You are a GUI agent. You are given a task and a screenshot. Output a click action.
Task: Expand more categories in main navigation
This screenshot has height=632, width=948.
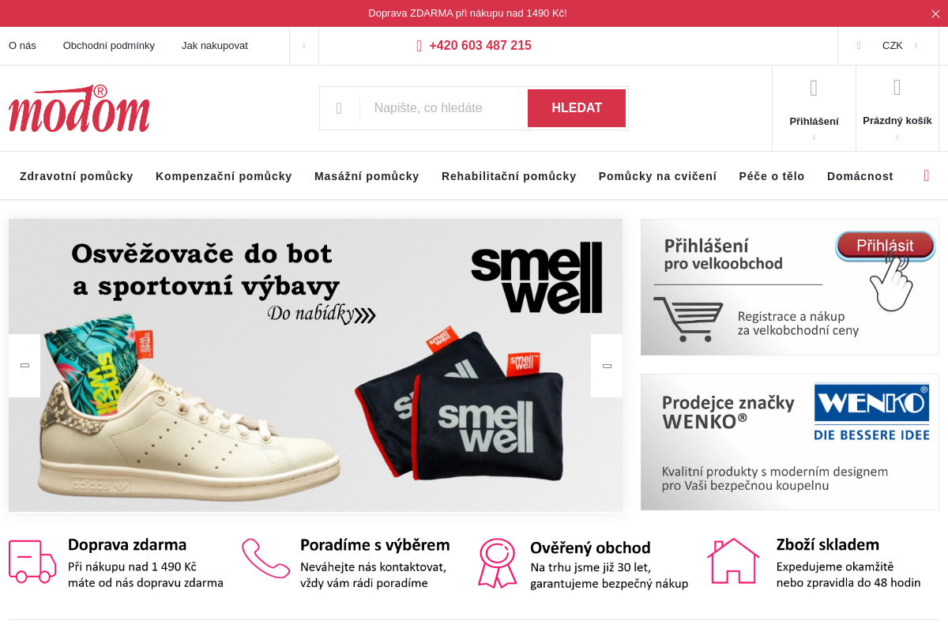click(927, 175)
